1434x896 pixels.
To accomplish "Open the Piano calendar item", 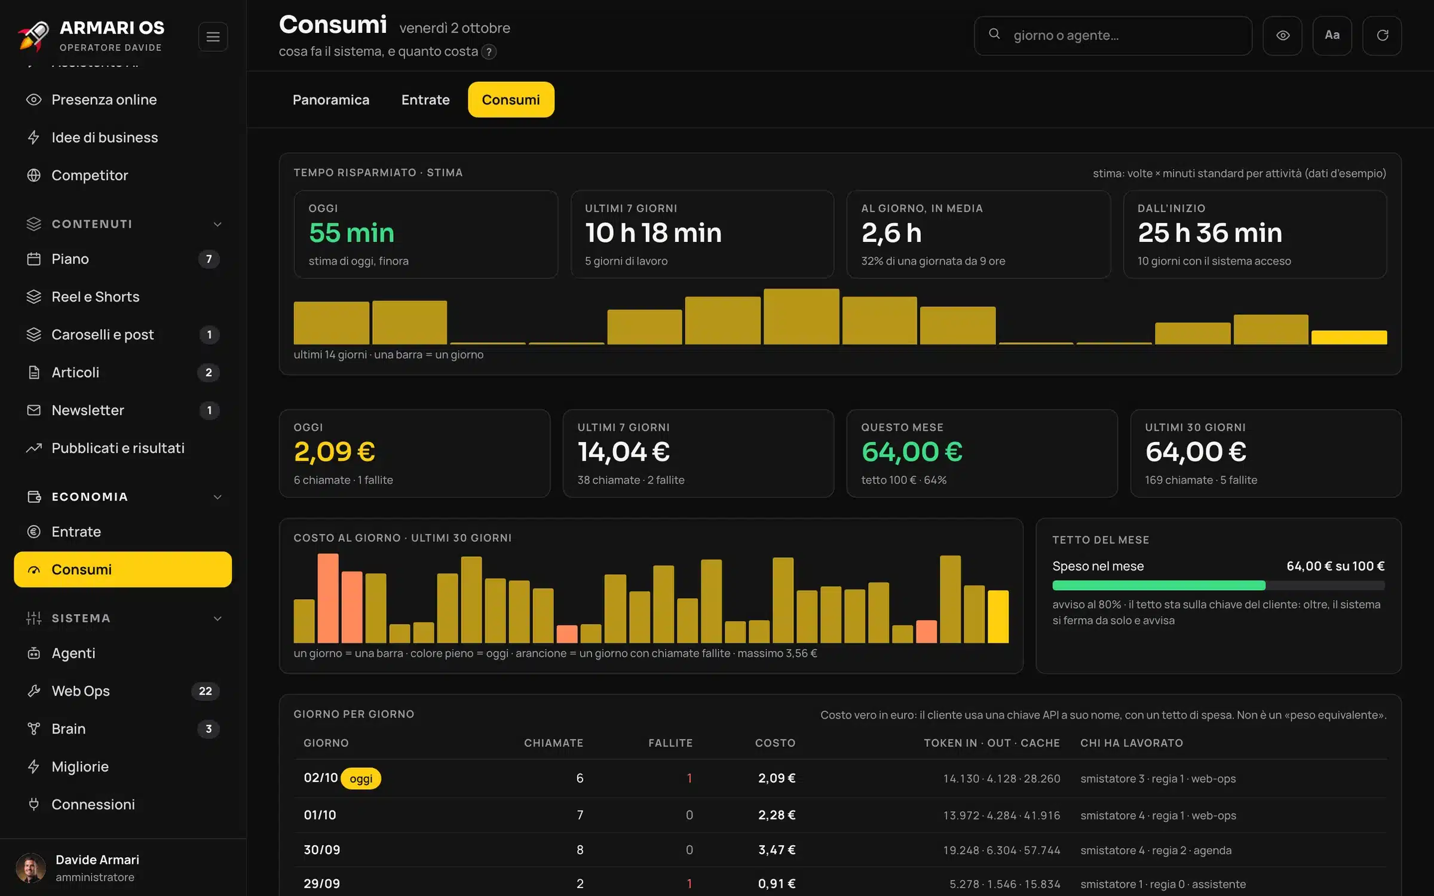I will [122, 259].
